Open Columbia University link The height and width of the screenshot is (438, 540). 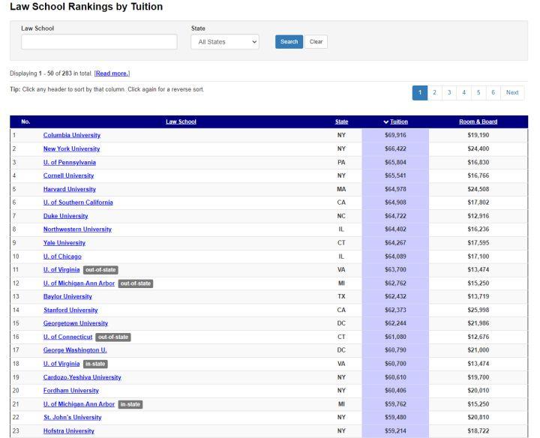point(71,135)
